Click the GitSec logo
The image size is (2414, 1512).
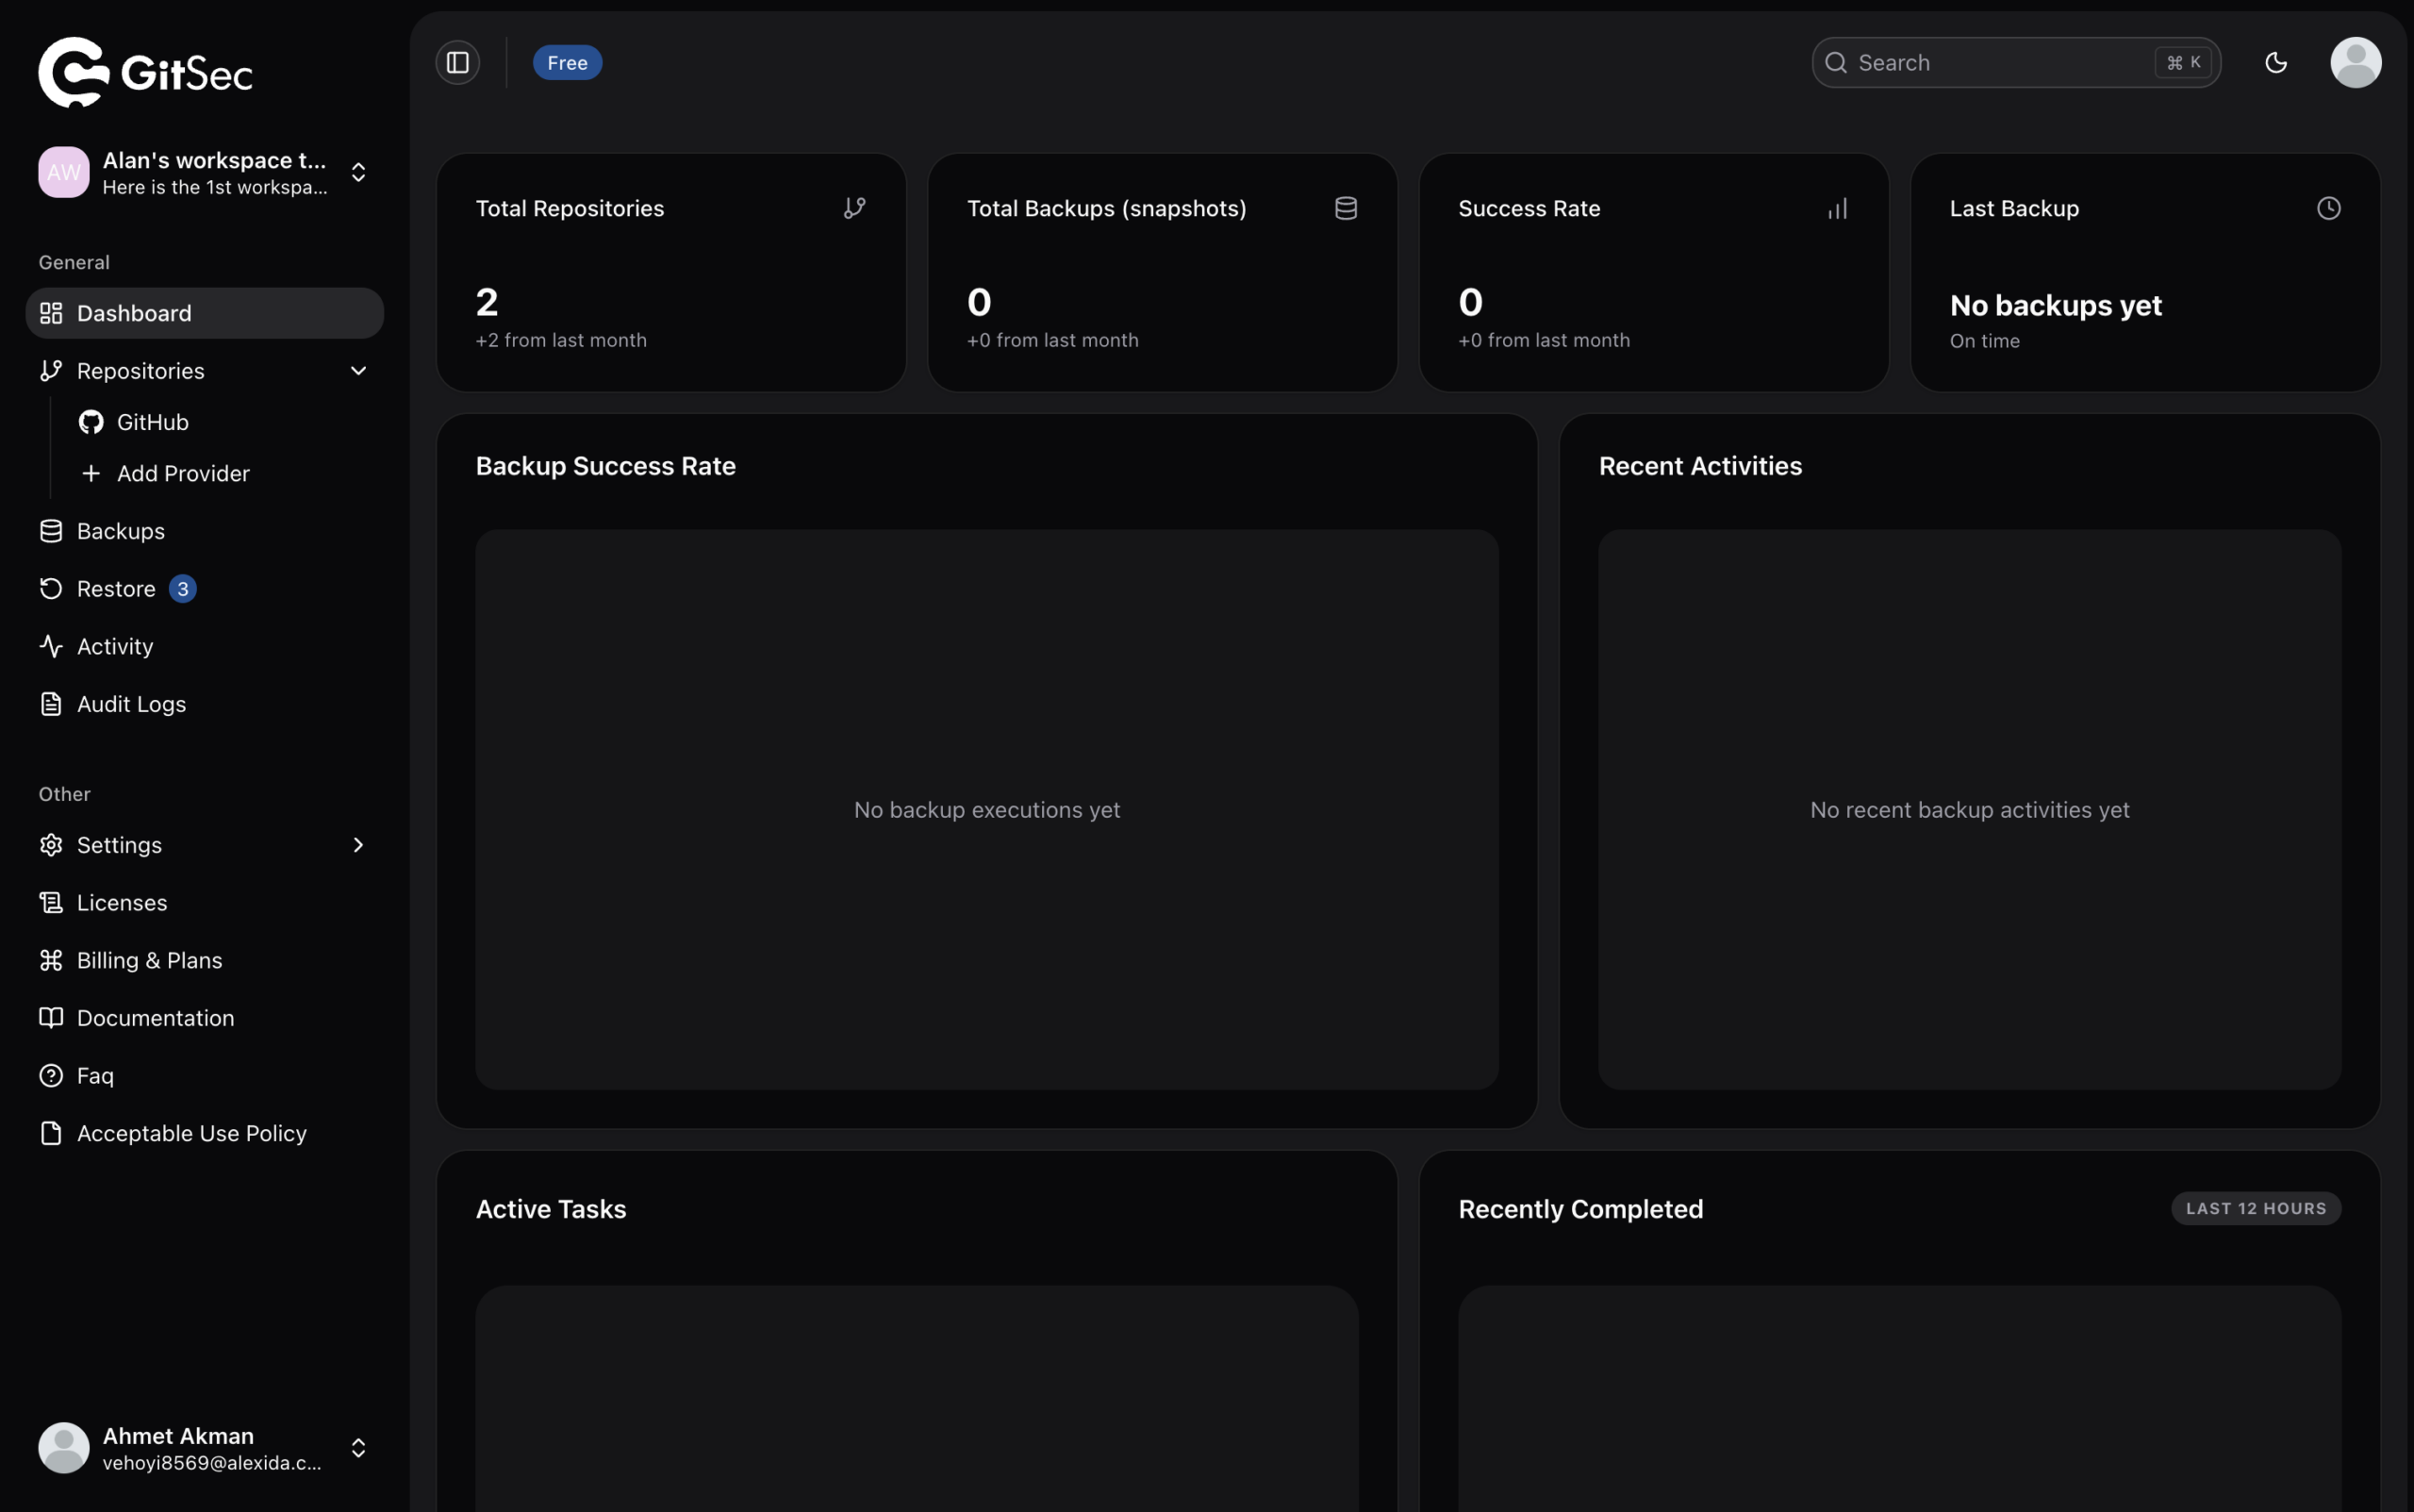[x=145, y=72]
